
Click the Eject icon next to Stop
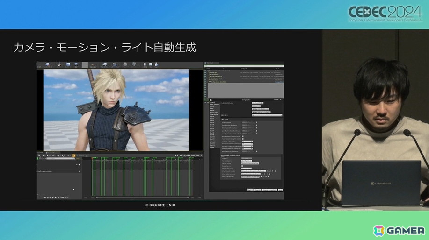pyautogui.click(x=157, y=64)
